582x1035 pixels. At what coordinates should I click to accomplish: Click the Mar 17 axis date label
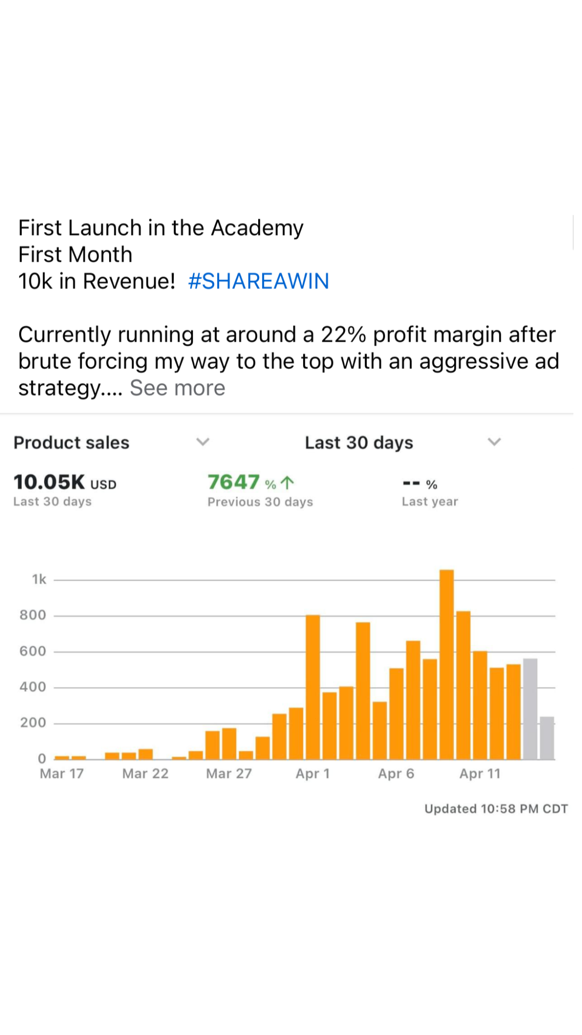[x=62, y=774]
